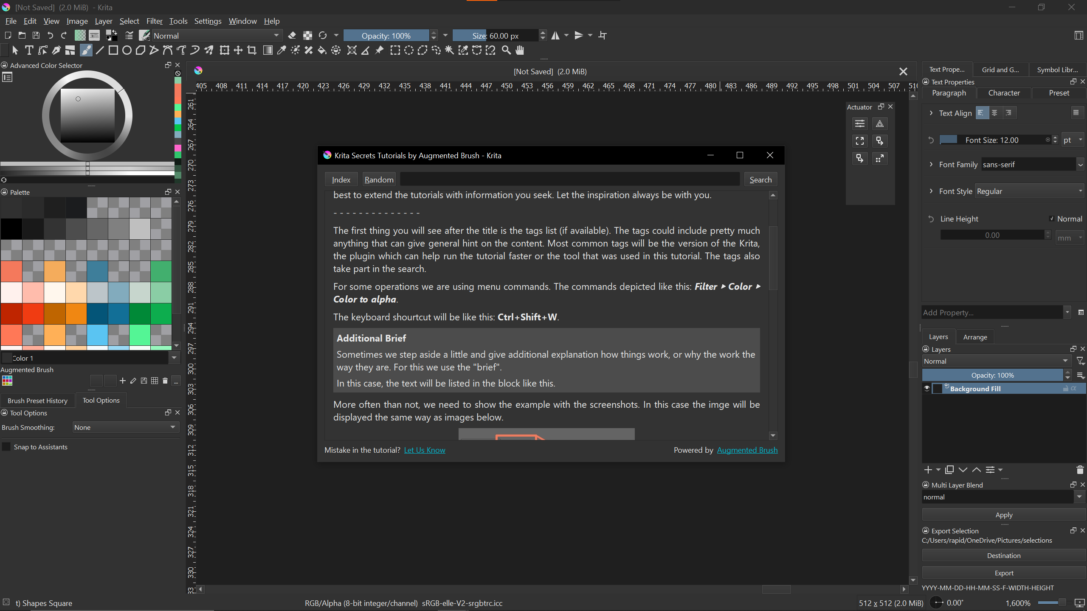This screenshot has height=611, width=1087.
Task: Click Random button in tutorials window
Action: tap(379, 179)
